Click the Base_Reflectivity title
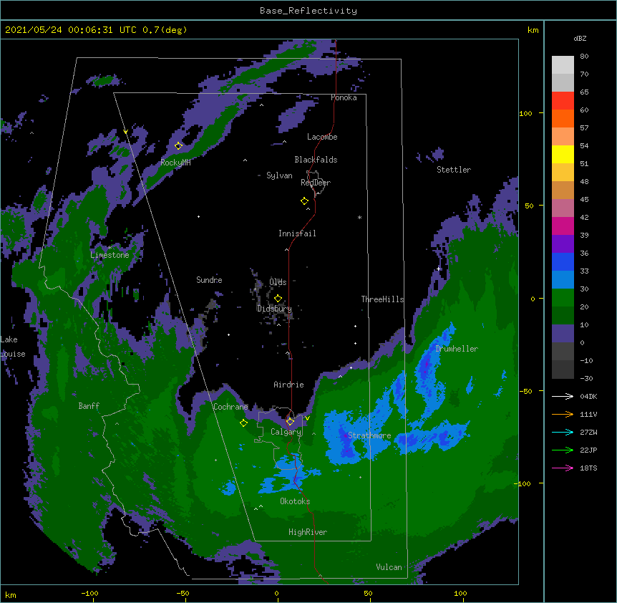Screen dimensions: 617x603 pos(308,11)
